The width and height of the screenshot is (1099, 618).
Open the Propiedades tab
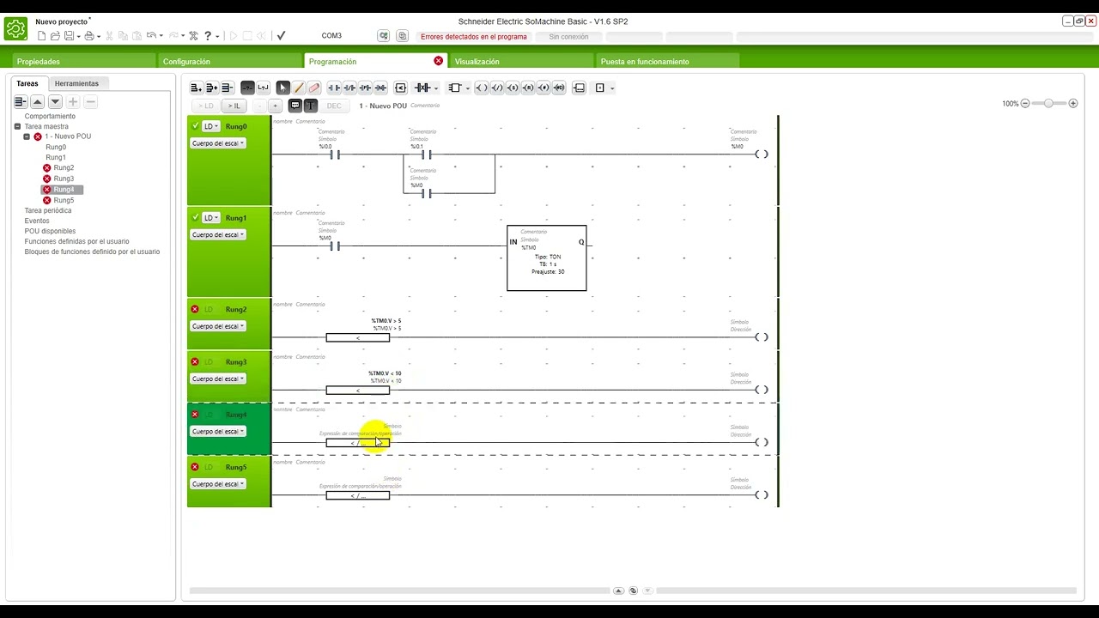[x=83, y=62]
